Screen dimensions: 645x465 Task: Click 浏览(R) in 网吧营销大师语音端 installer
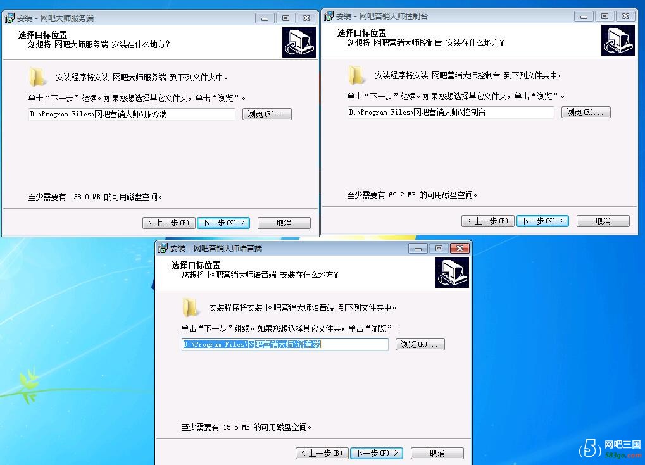[420, 344]
